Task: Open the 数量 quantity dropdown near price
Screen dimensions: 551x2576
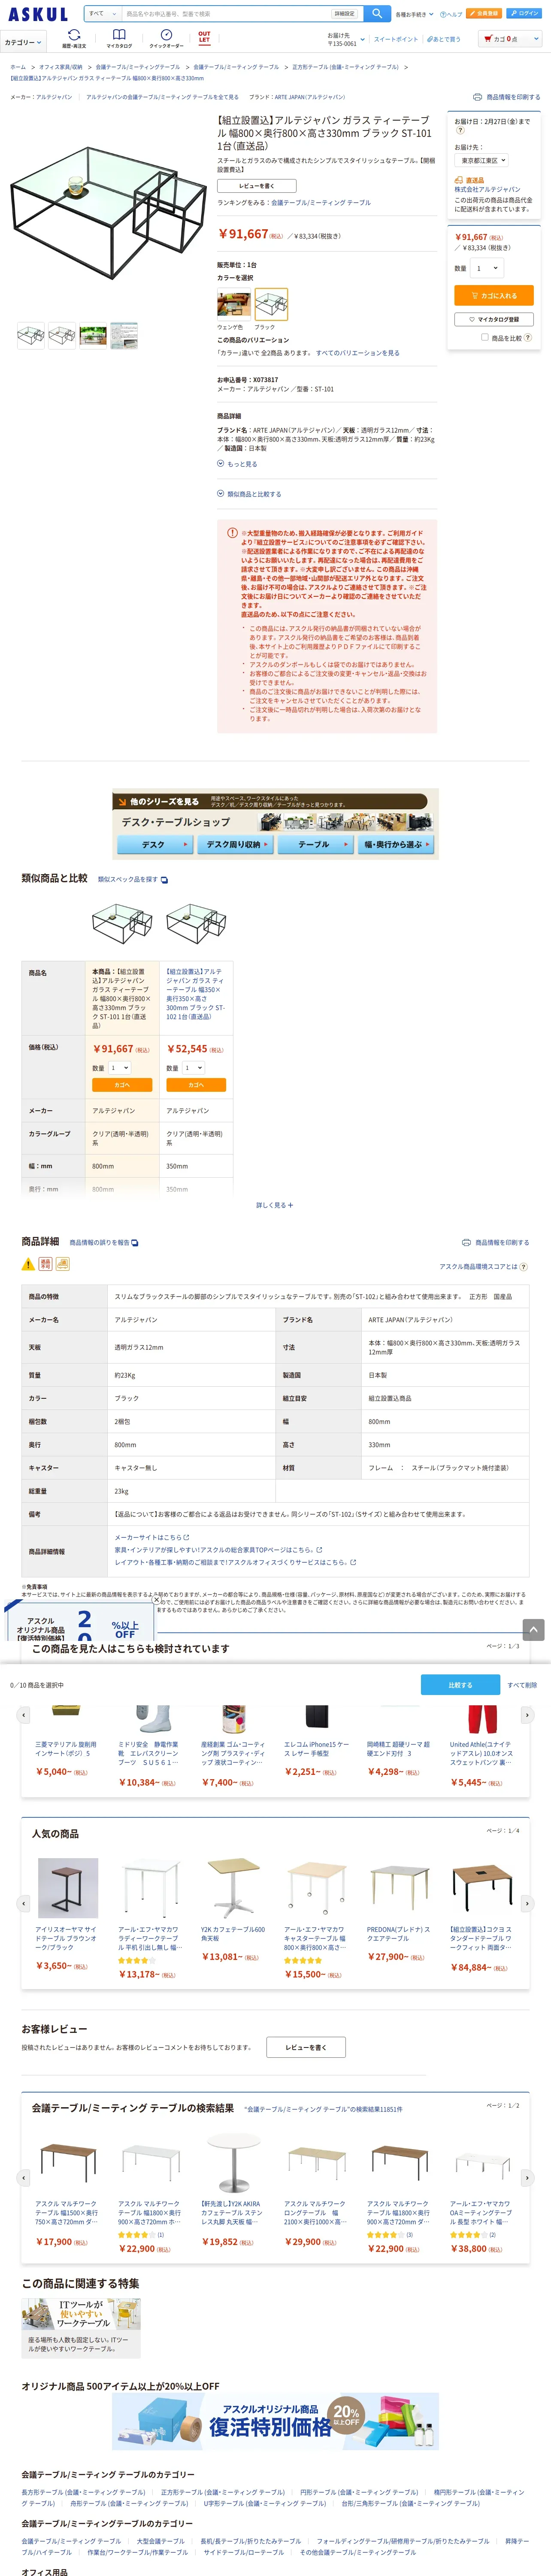Action: click(x=487, y=268)
